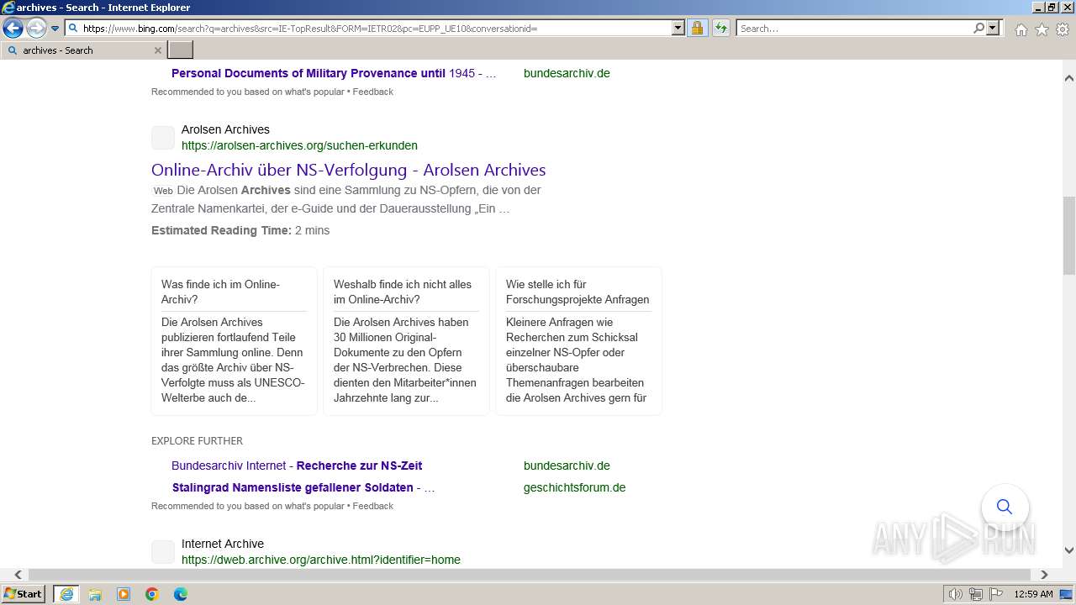Click the Internet Archive site favicon
Screen dimensions: 1076x605
163,552
